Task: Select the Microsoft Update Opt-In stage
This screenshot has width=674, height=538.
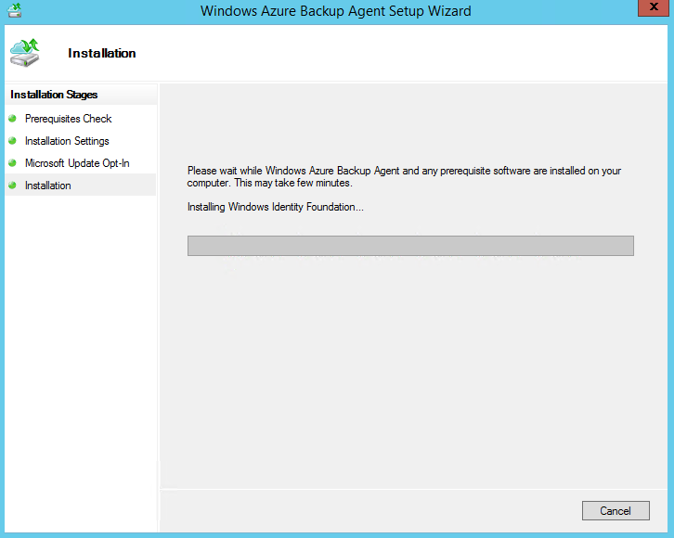Action: (77, 163)
